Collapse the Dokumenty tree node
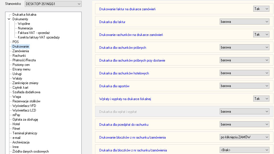The height and width of the screenshot is (154, 274). 9,19
